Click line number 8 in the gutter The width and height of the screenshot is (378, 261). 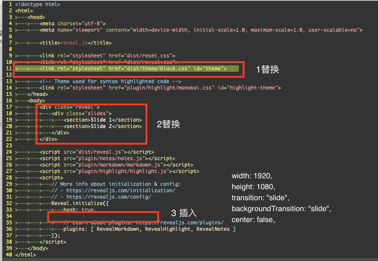pyautogui.click(x=10, y=49)
